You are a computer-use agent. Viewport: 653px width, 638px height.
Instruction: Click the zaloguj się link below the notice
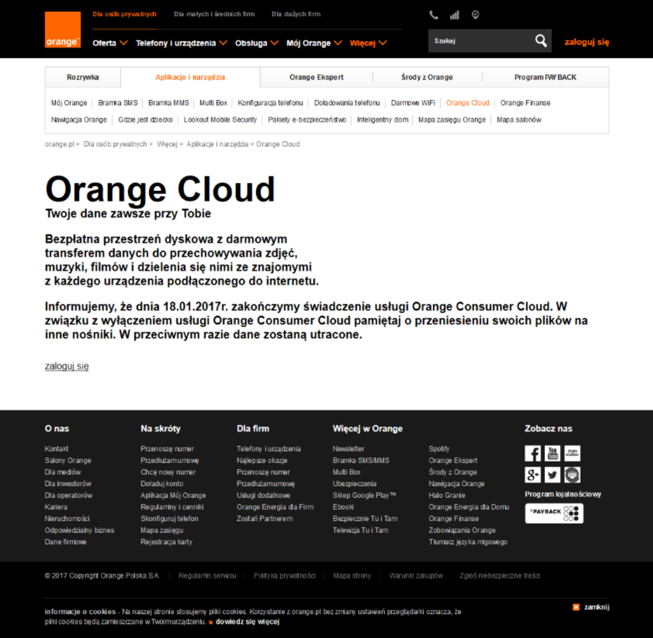click(x=67, y=366)
